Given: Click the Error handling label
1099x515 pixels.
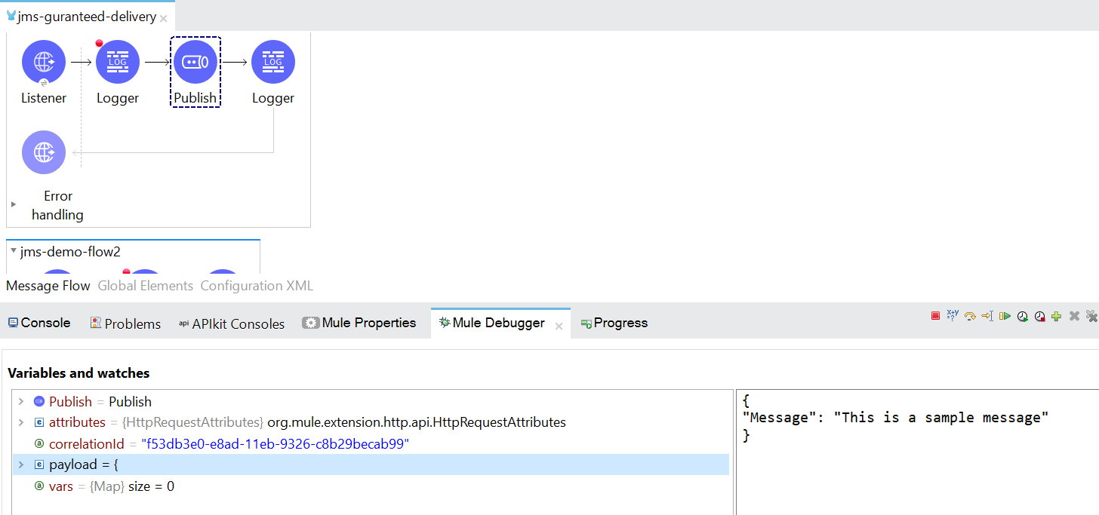Looking at the screenshot, I should tap(58, 205).
